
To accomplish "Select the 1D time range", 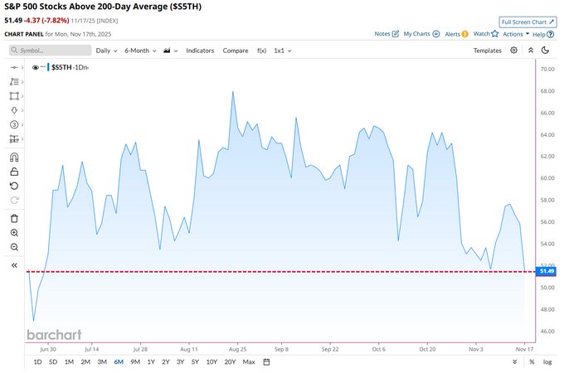I will pos(37,362).
